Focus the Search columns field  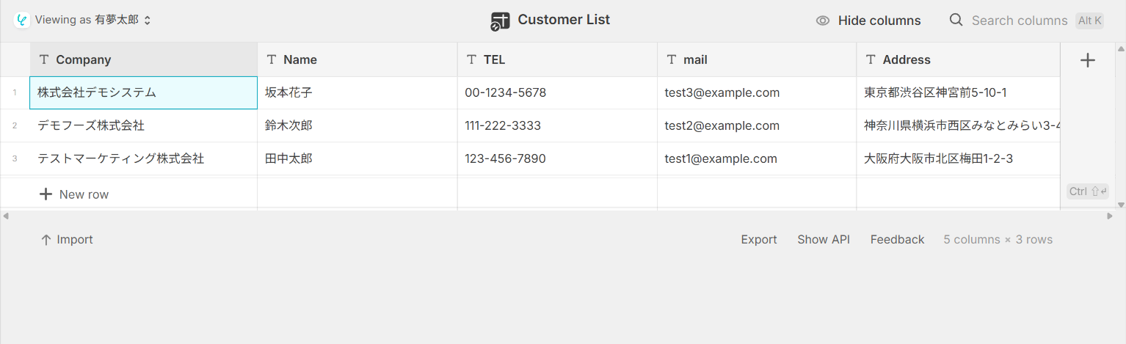click(1020, 21)
